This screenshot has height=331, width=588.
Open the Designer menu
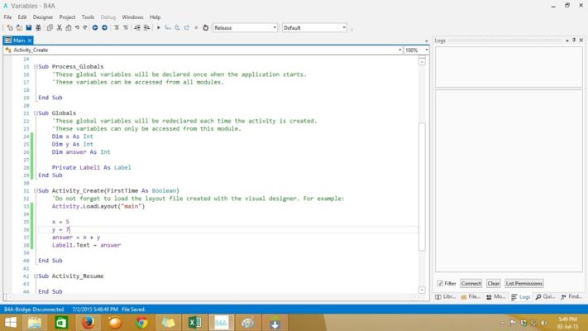pyautogui.click(x=43, y=17)
